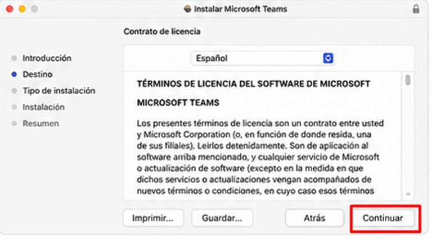Save the license with Guardar button
The image size is (432, 239).
click(x=222, y=218)
